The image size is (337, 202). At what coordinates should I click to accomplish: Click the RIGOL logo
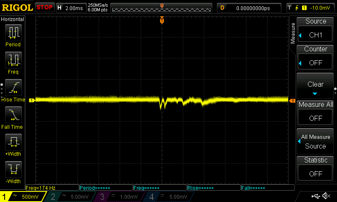pyautogui.click(x=17, y=8)
